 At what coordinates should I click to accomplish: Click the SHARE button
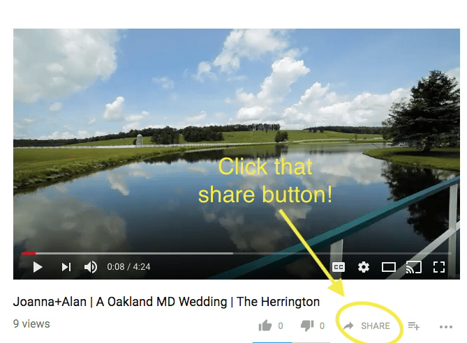pos(367,326)
